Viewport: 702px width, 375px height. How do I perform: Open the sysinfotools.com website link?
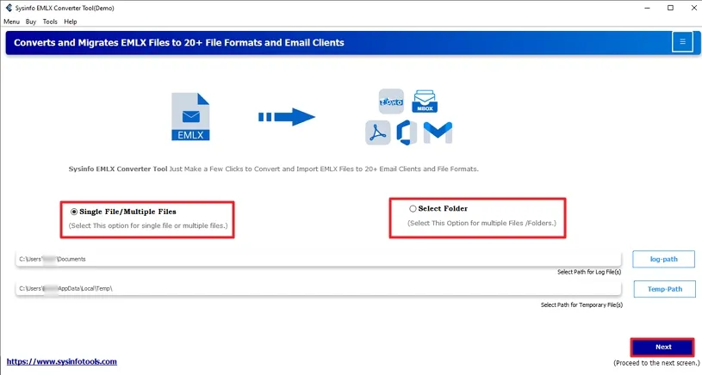(62, 361)
